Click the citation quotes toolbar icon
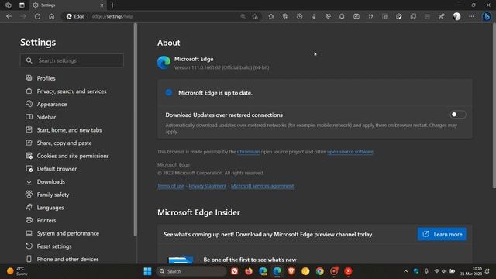 [370, 16]
